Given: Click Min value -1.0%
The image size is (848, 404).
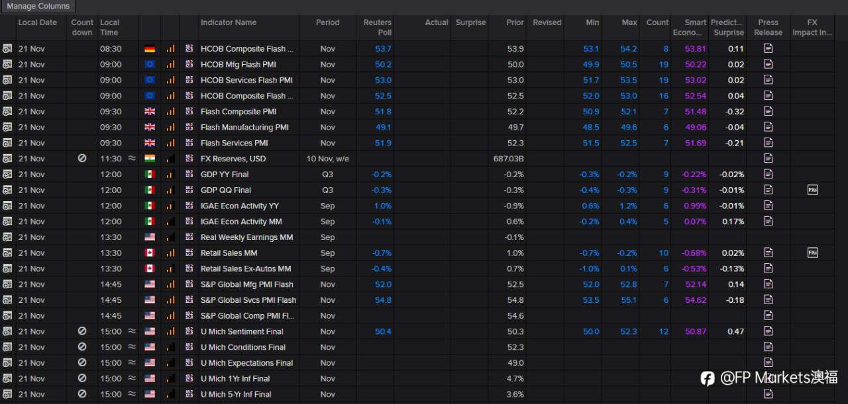Looking at the screenshot, I should pos(588,268).
